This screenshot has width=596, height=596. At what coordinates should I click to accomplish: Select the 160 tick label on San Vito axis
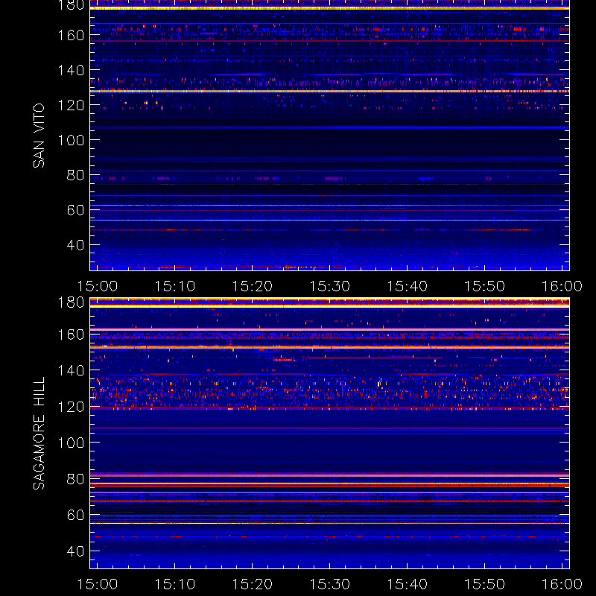[71, 35]
